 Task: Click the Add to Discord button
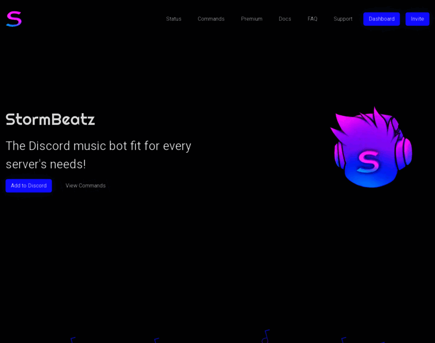tap(29, 186)
